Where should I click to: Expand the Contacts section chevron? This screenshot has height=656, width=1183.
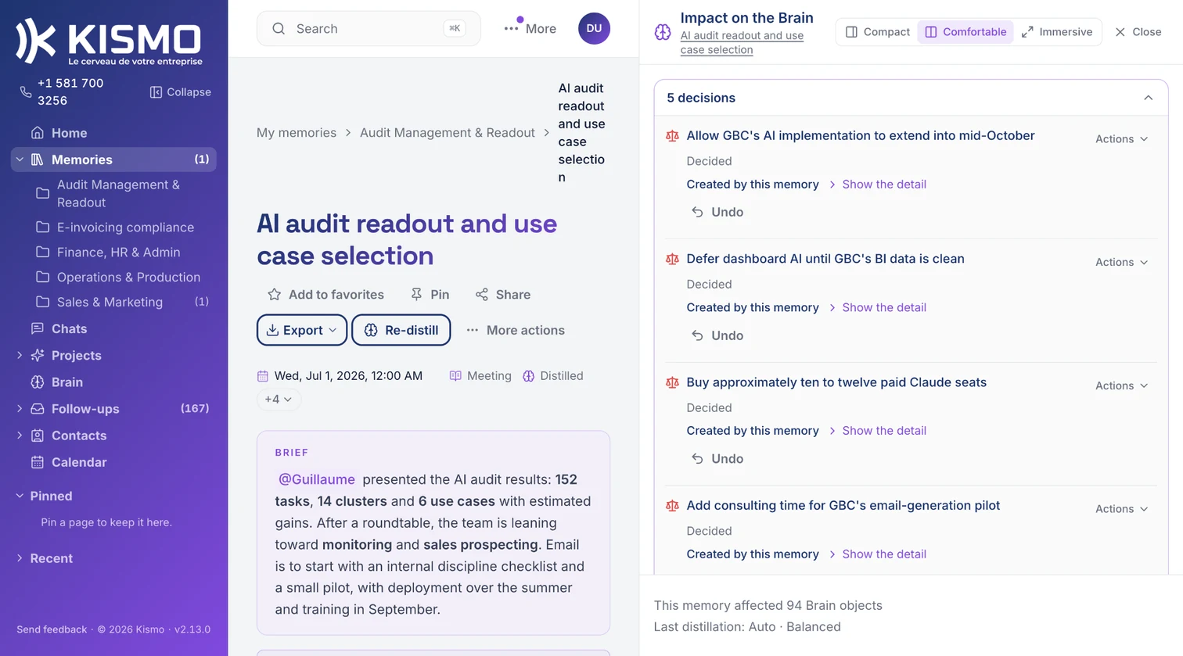coord(20,436)
